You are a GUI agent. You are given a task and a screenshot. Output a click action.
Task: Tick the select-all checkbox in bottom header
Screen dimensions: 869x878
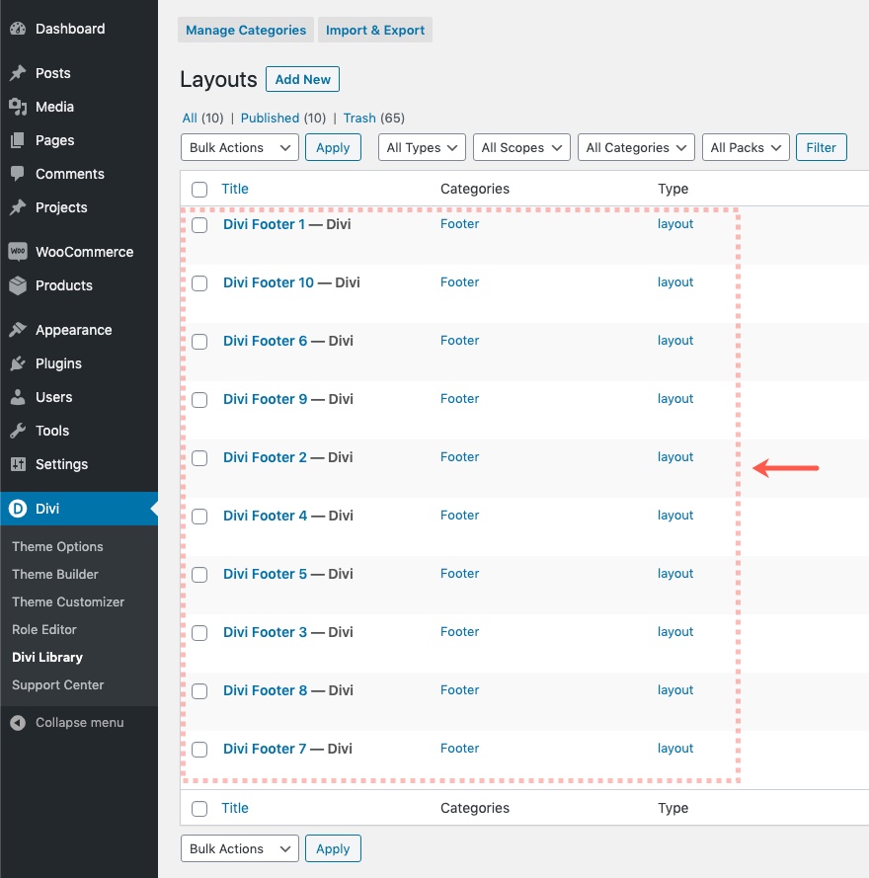click(x=199, y=809)
